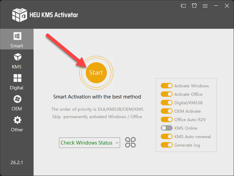Click the 'Smart Activation with the best method' text
This screenshot has height=176, width=234.
click(97, 97)
